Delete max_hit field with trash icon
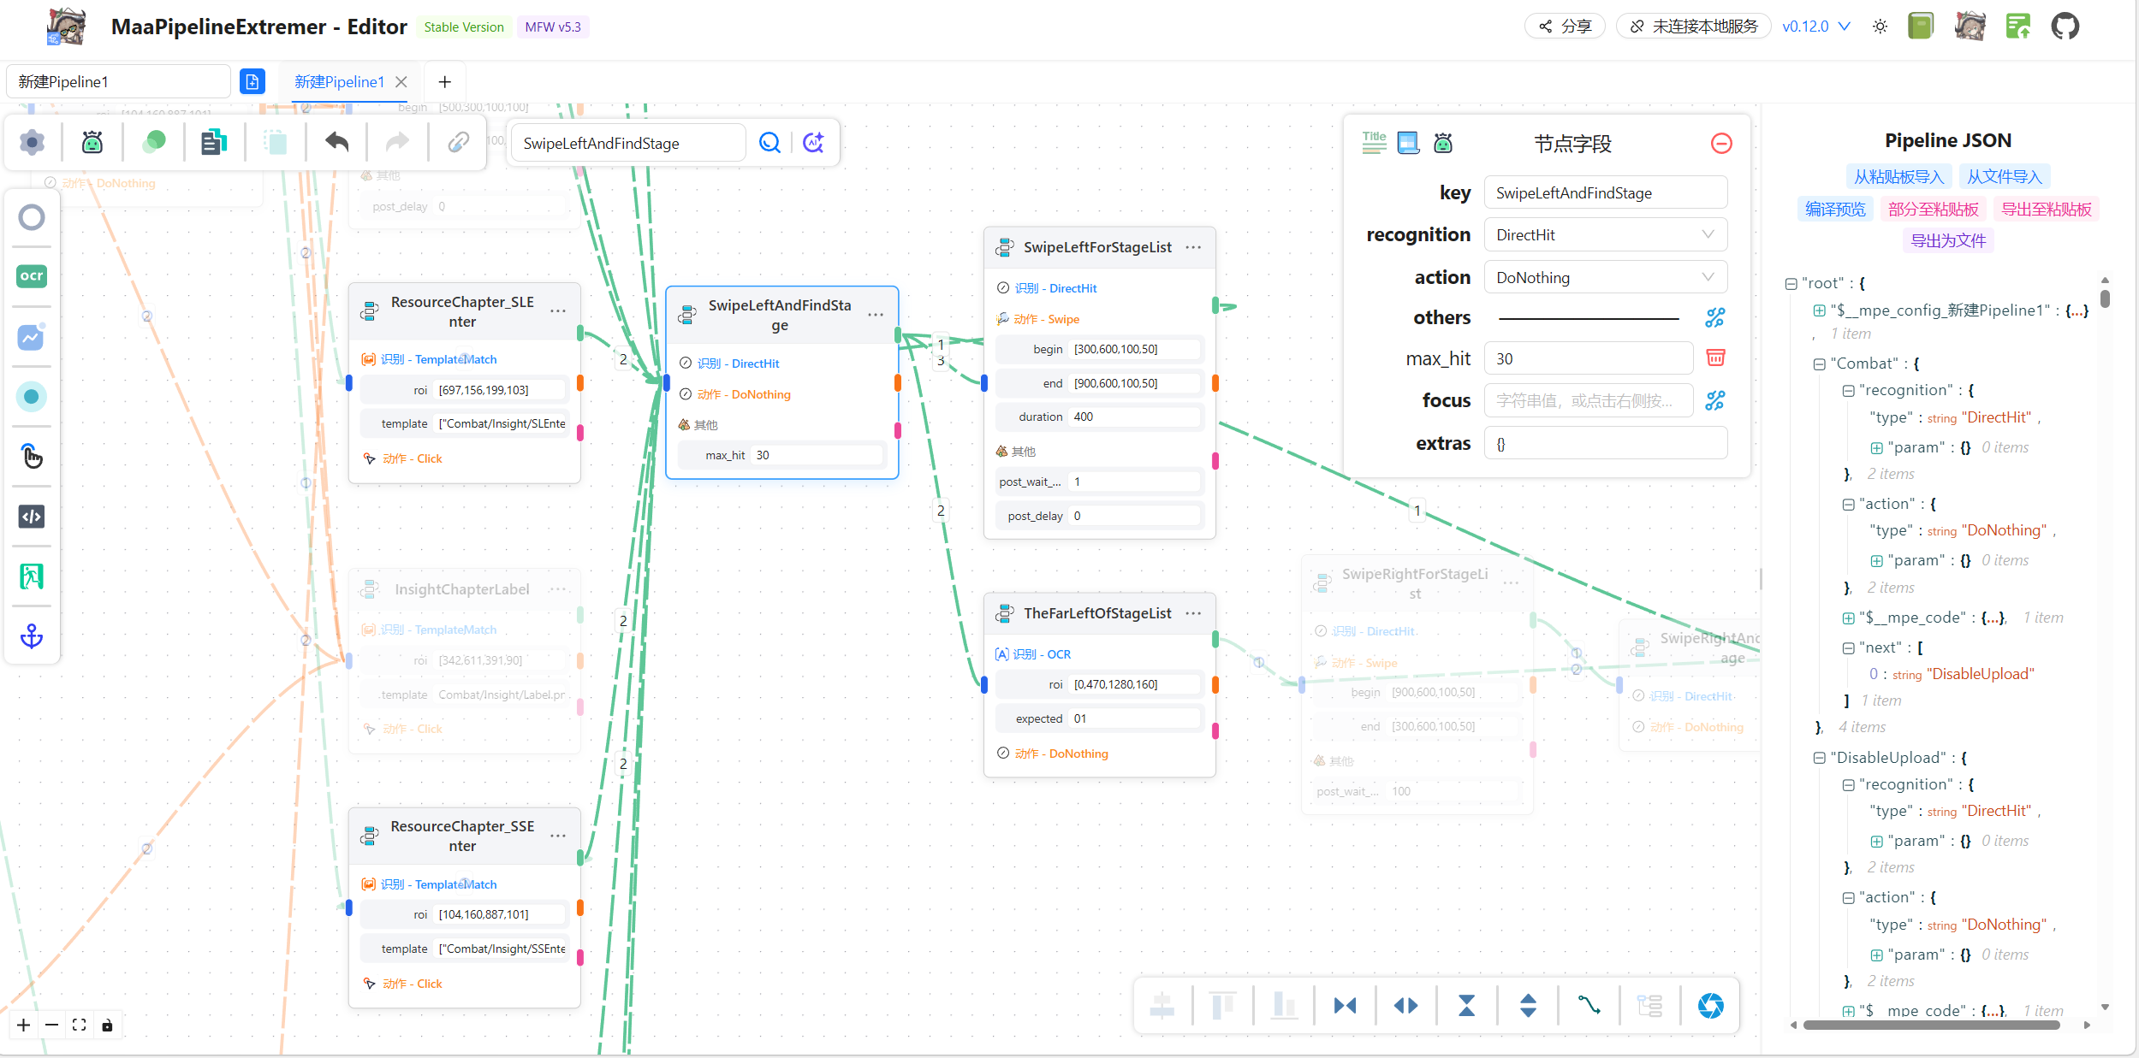The width and height of the screenshot is (2139, 1058). [1715, 358]
